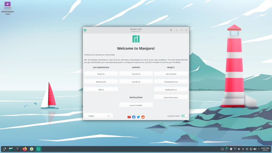Click the Launch installer button
Image resolution: width=272 pixels, height=153 pixels.
pos(136,105)
